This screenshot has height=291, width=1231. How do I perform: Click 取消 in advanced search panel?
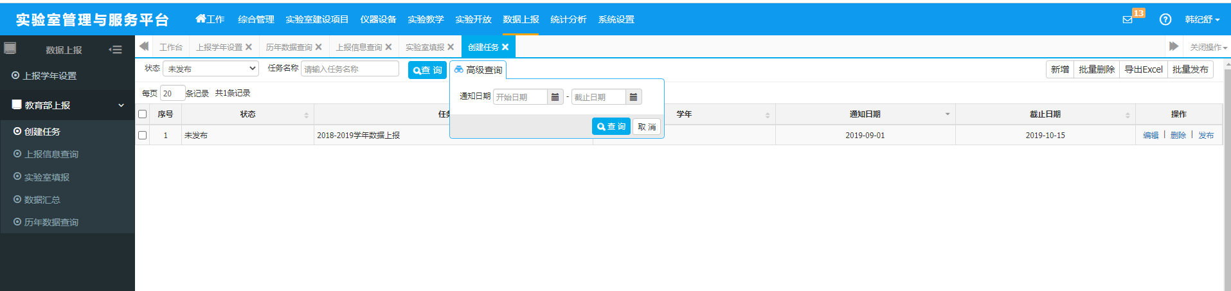click(x=647, y=127)
